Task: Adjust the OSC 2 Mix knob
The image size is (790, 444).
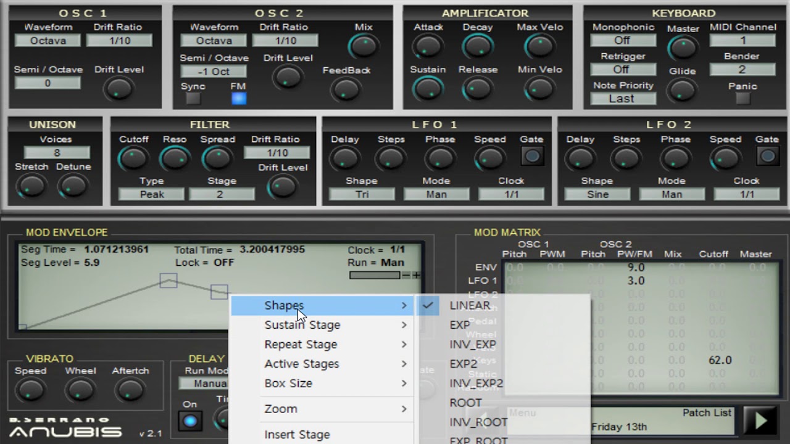Action: coord(363,46)
